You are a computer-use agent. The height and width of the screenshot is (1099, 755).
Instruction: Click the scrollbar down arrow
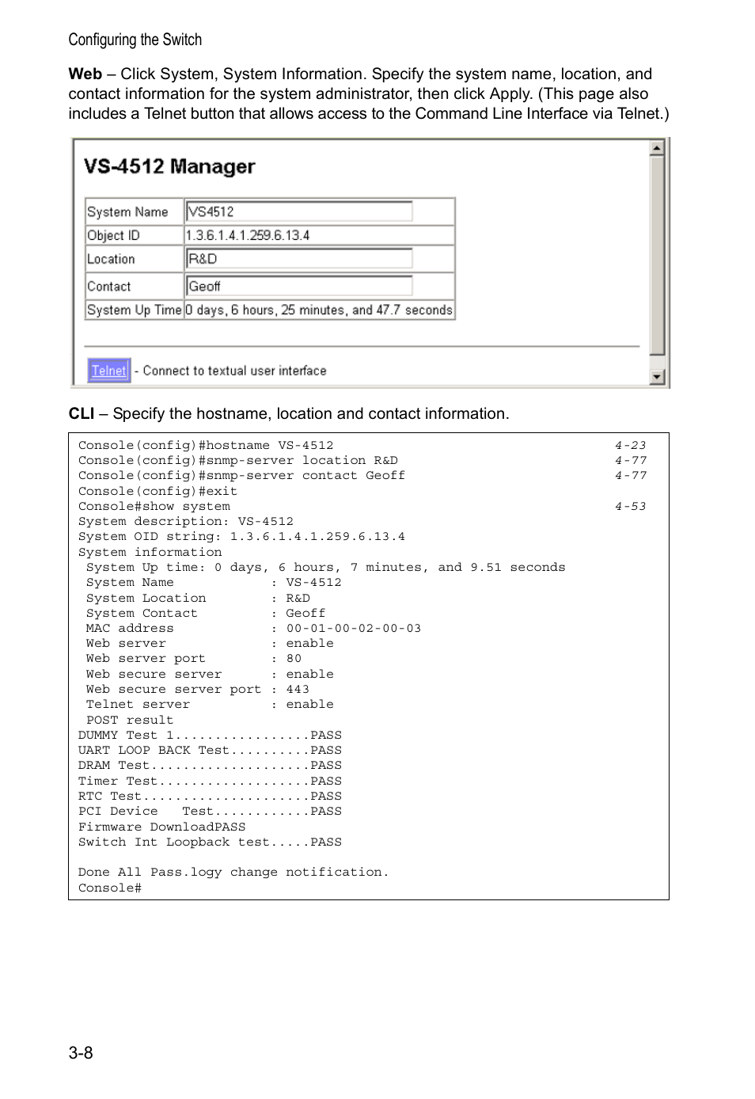coord(657,377)
